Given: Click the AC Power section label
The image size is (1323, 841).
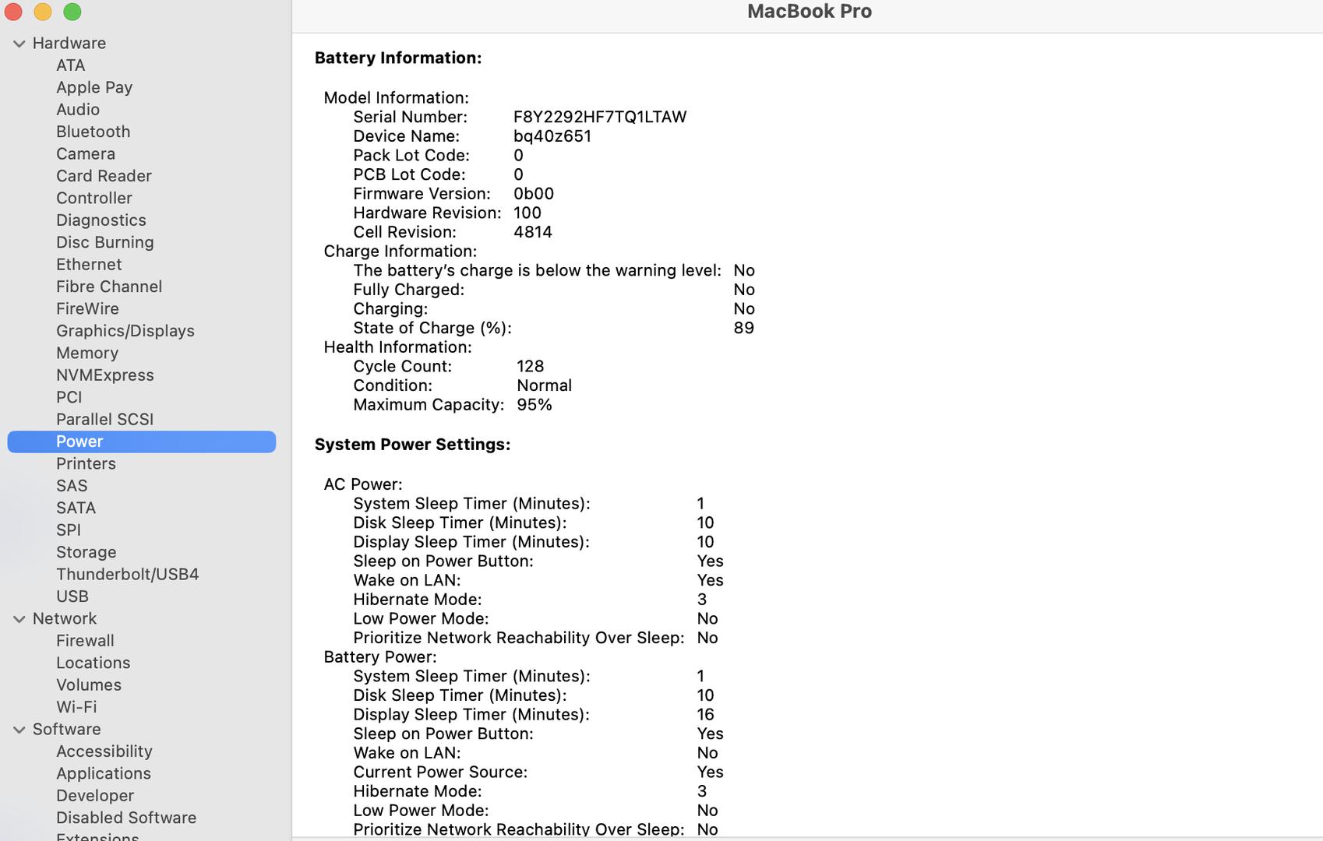Looking at the screenshot, I should (363, 484).
